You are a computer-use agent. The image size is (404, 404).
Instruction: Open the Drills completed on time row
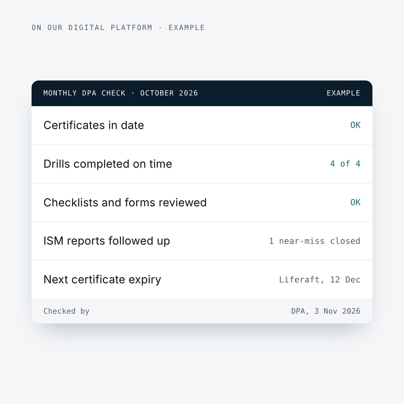[202, 164]
